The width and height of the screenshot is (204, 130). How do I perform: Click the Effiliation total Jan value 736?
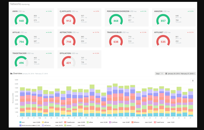click(x=83, y=62)
